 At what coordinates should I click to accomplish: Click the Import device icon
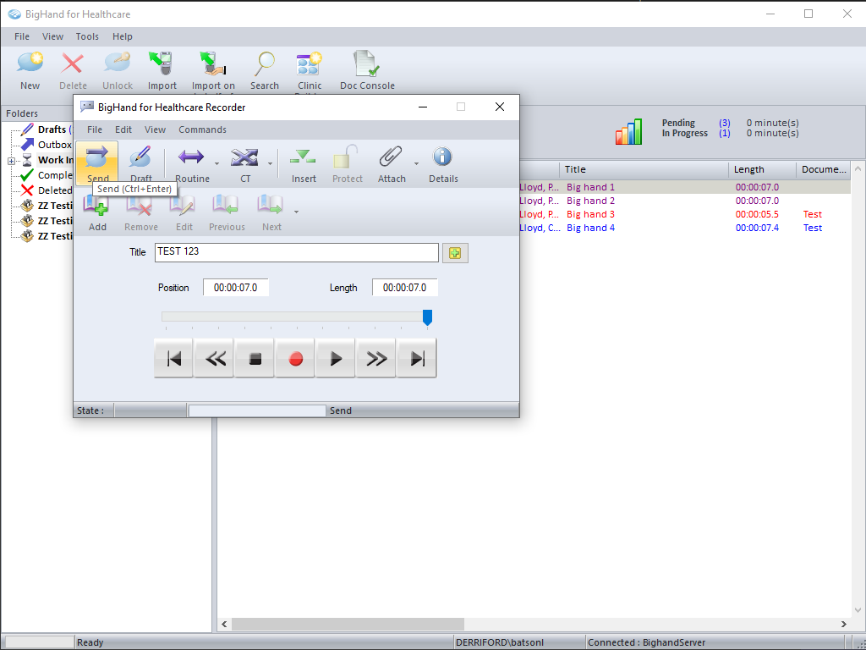tap(162, 63)
